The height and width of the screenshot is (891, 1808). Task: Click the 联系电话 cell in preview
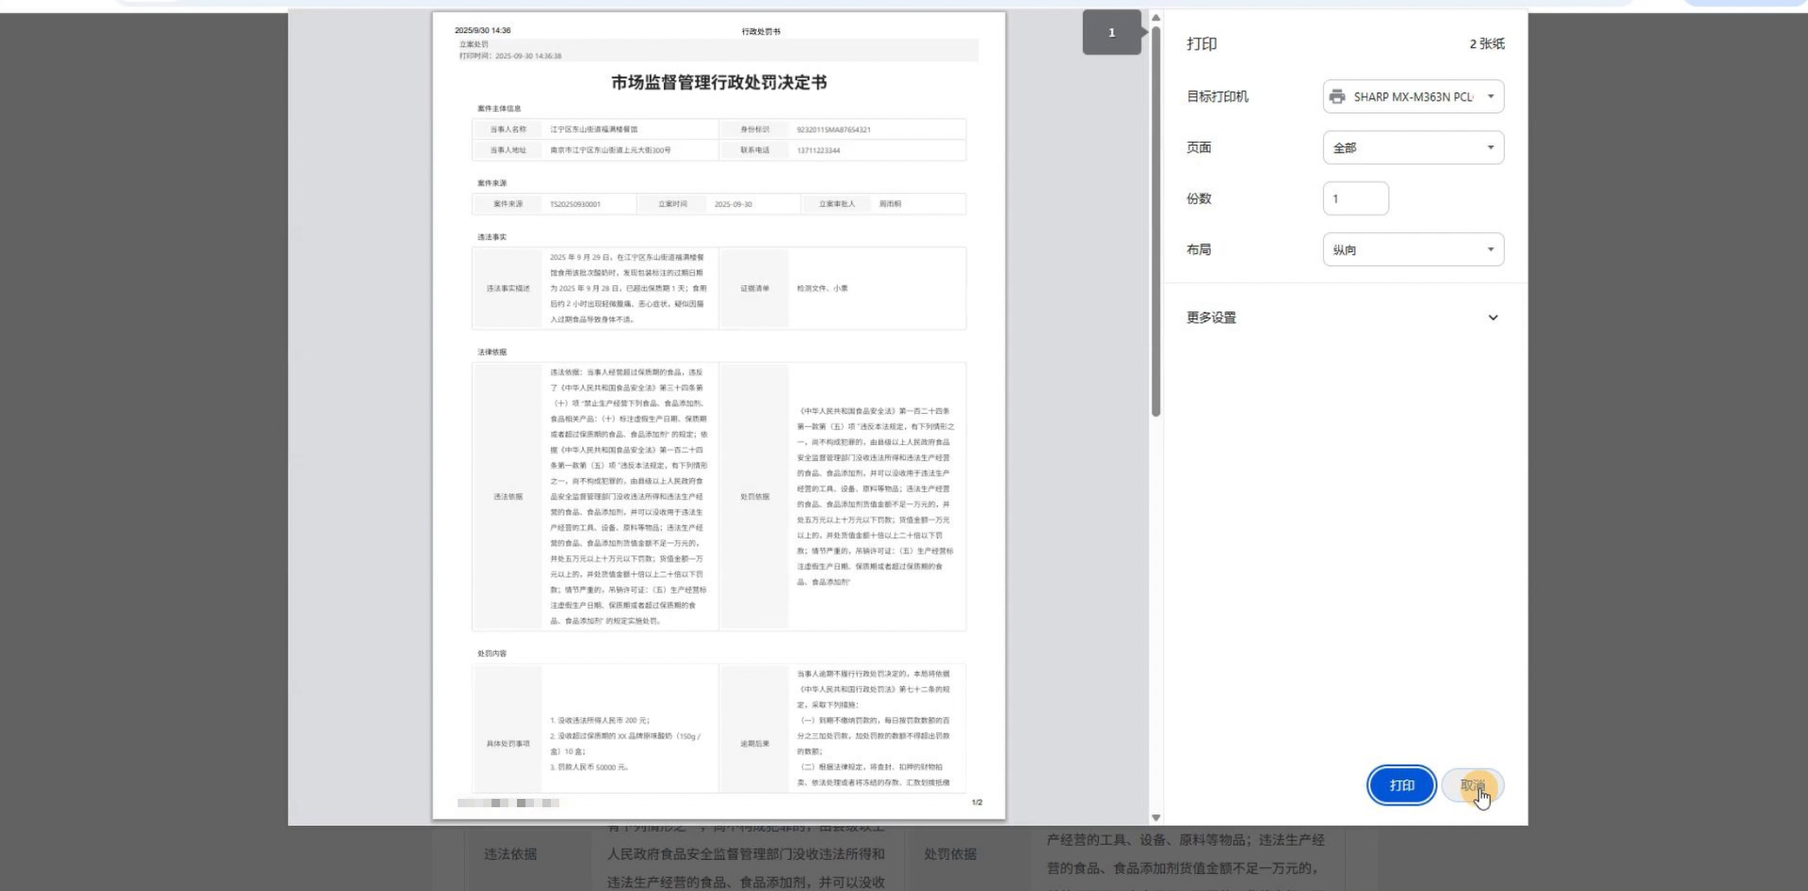coord(755,150)
